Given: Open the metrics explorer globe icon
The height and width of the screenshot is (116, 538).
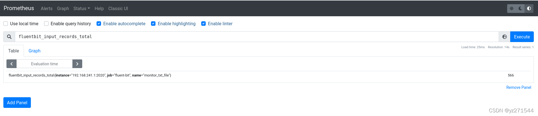Looking at the screenshot, I should (x=505, y=37).
